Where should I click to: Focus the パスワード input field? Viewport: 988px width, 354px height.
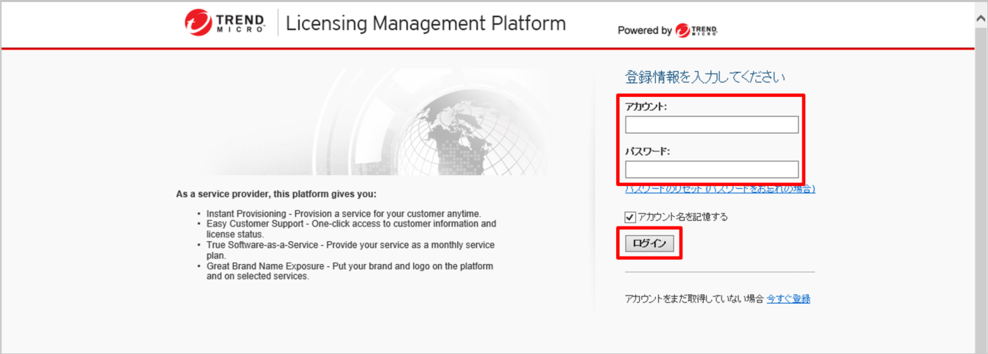[712, 169]
